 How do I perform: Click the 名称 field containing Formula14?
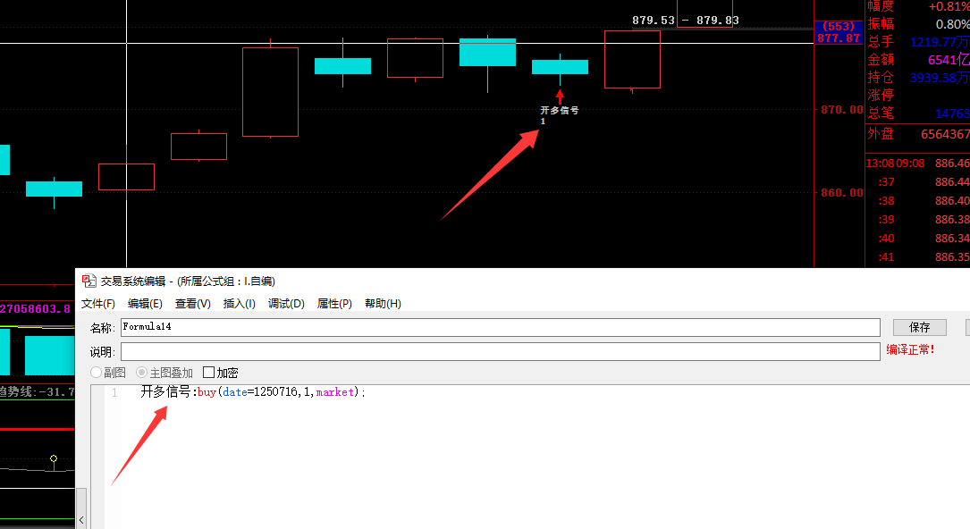click(x=500, y=327)
